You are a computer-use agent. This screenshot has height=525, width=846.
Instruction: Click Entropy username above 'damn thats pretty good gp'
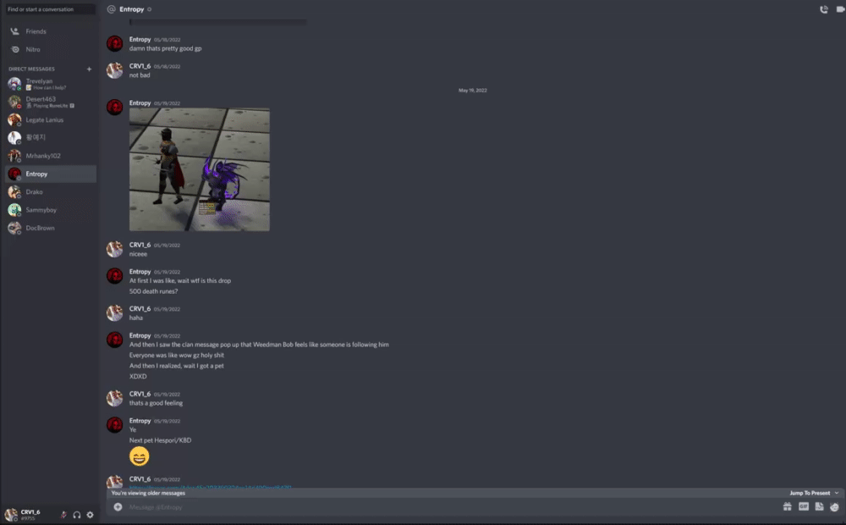pyautogui.click(x=140, y=40)
